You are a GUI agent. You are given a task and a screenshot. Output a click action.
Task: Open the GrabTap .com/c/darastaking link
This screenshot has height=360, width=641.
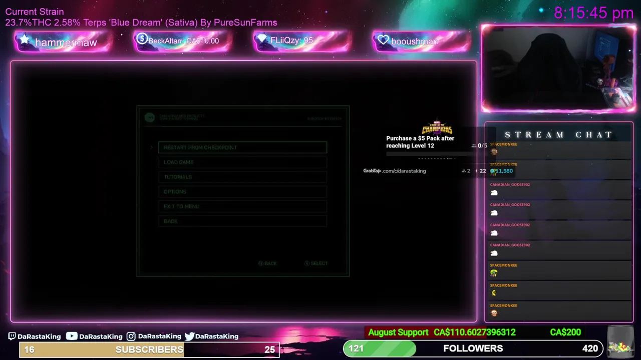395,171
